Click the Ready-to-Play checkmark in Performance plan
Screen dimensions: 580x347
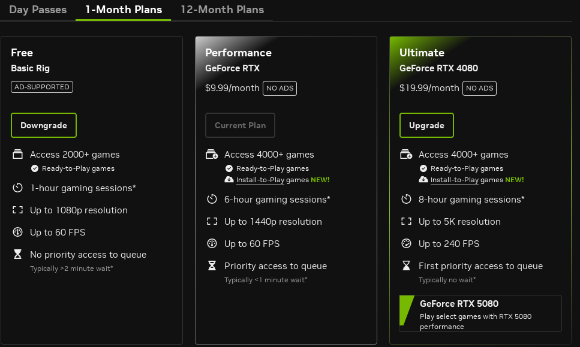(x=229, y=168)
